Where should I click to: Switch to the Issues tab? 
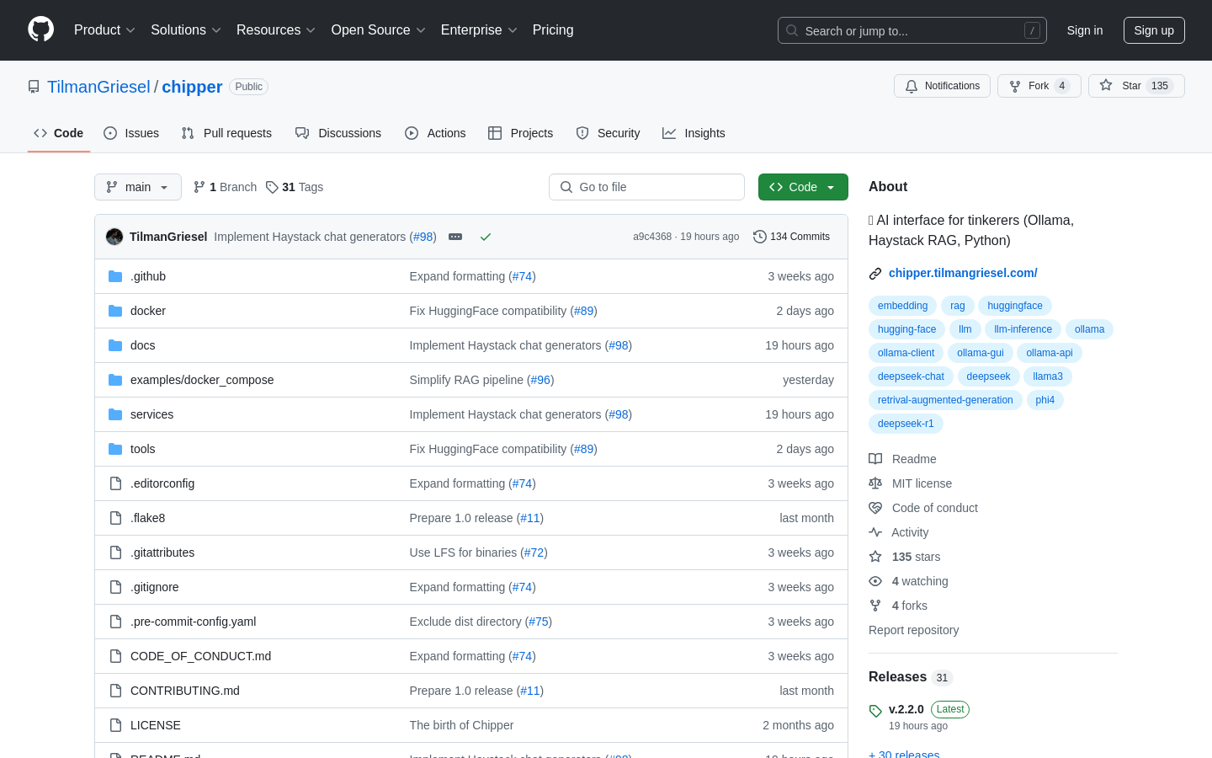[131, 133]
